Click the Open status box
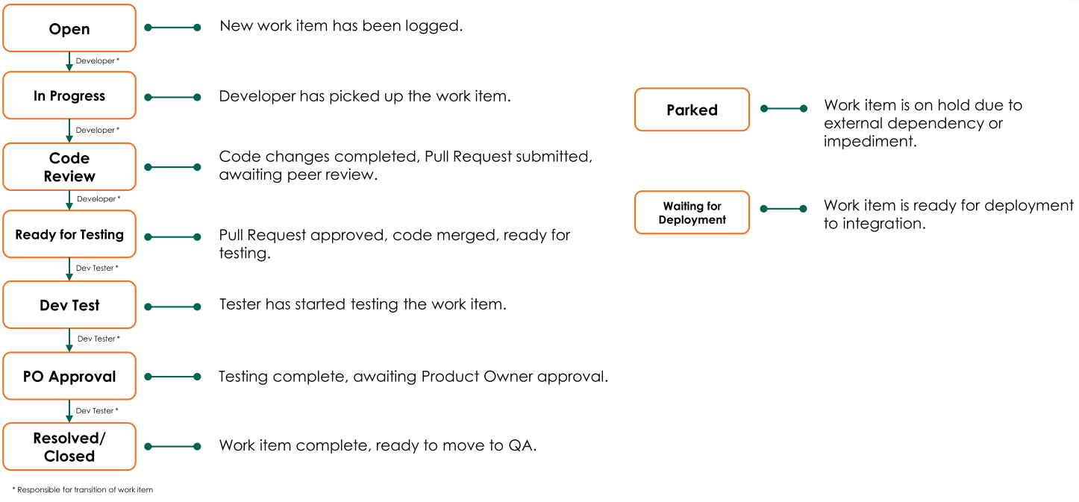Screen dimensions: 1079x502 click(x=69, y=28)
